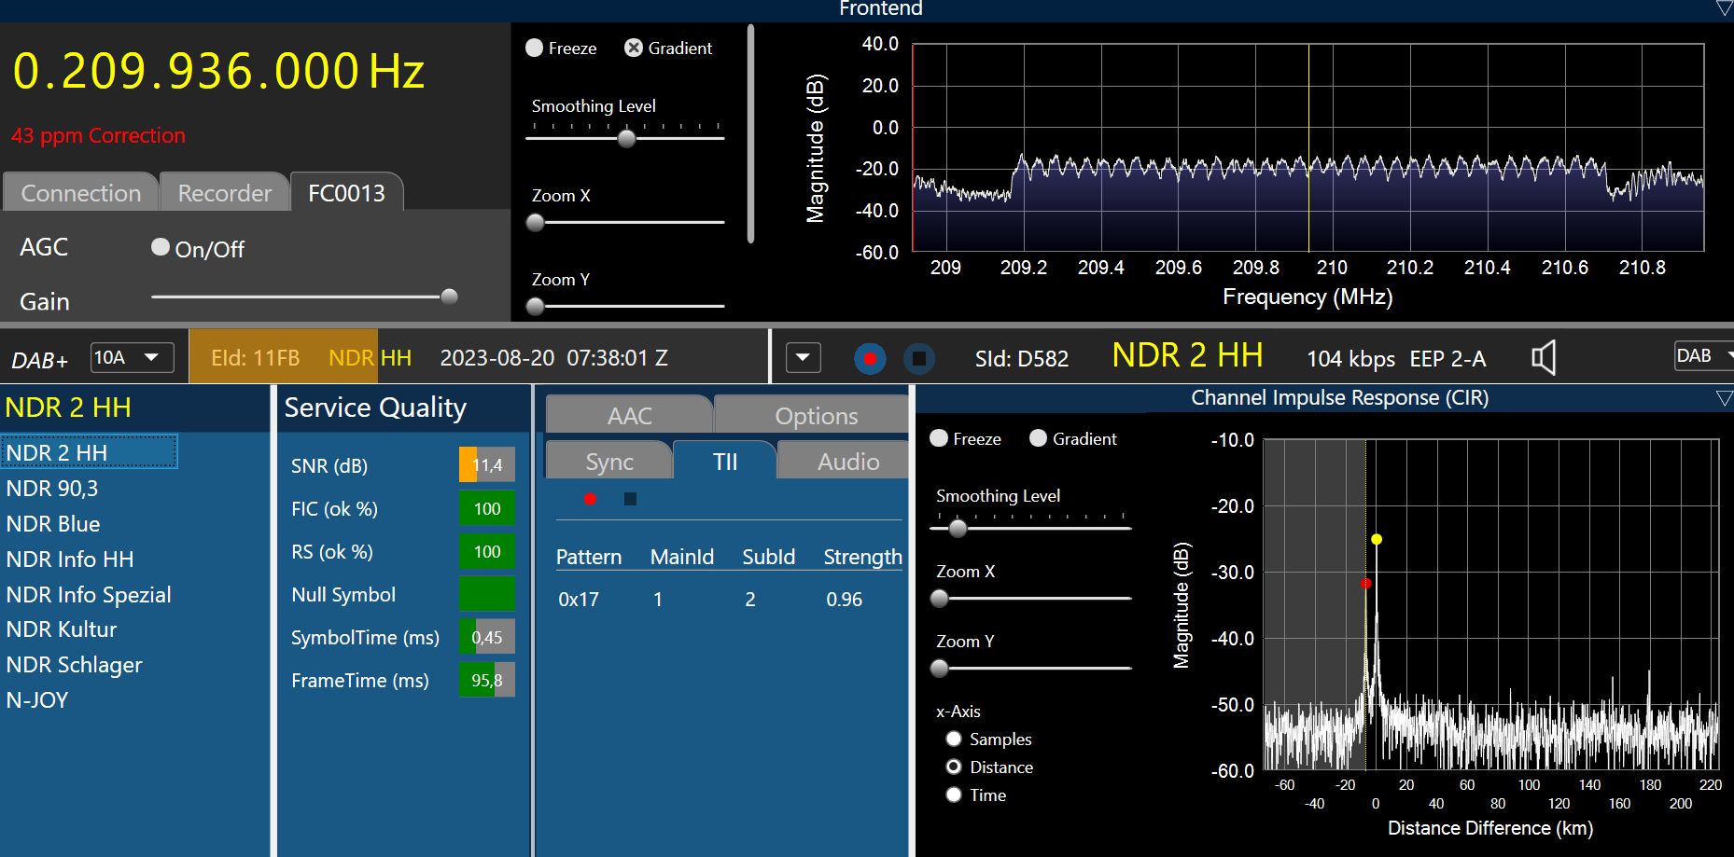1734x857 pixels.
Task: Toggle AGC On/Off
Action: click(161, 247)
